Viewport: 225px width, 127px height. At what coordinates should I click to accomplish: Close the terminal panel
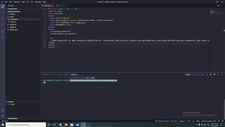click(222, 74)
